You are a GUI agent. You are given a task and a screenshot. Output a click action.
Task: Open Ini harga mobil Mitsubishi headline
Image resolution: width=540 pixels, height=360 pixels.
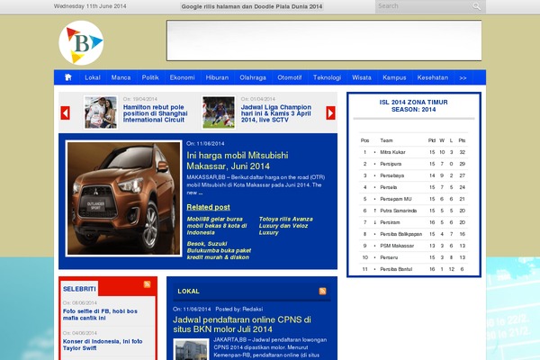[238, 160]
